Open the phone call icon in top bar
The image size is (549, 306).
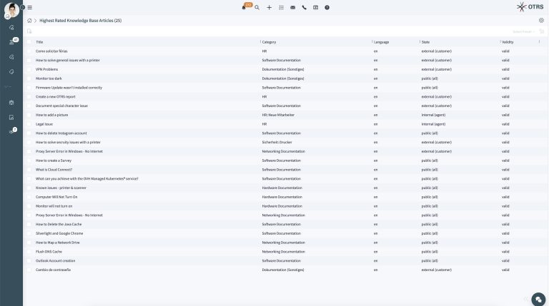click(x=304, y=7)
